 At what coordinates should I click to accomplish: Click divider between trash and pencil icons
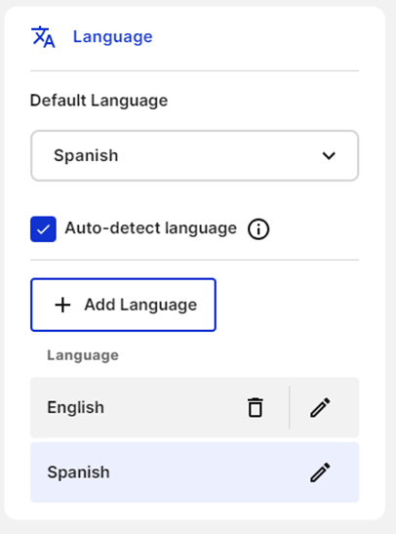289,407
